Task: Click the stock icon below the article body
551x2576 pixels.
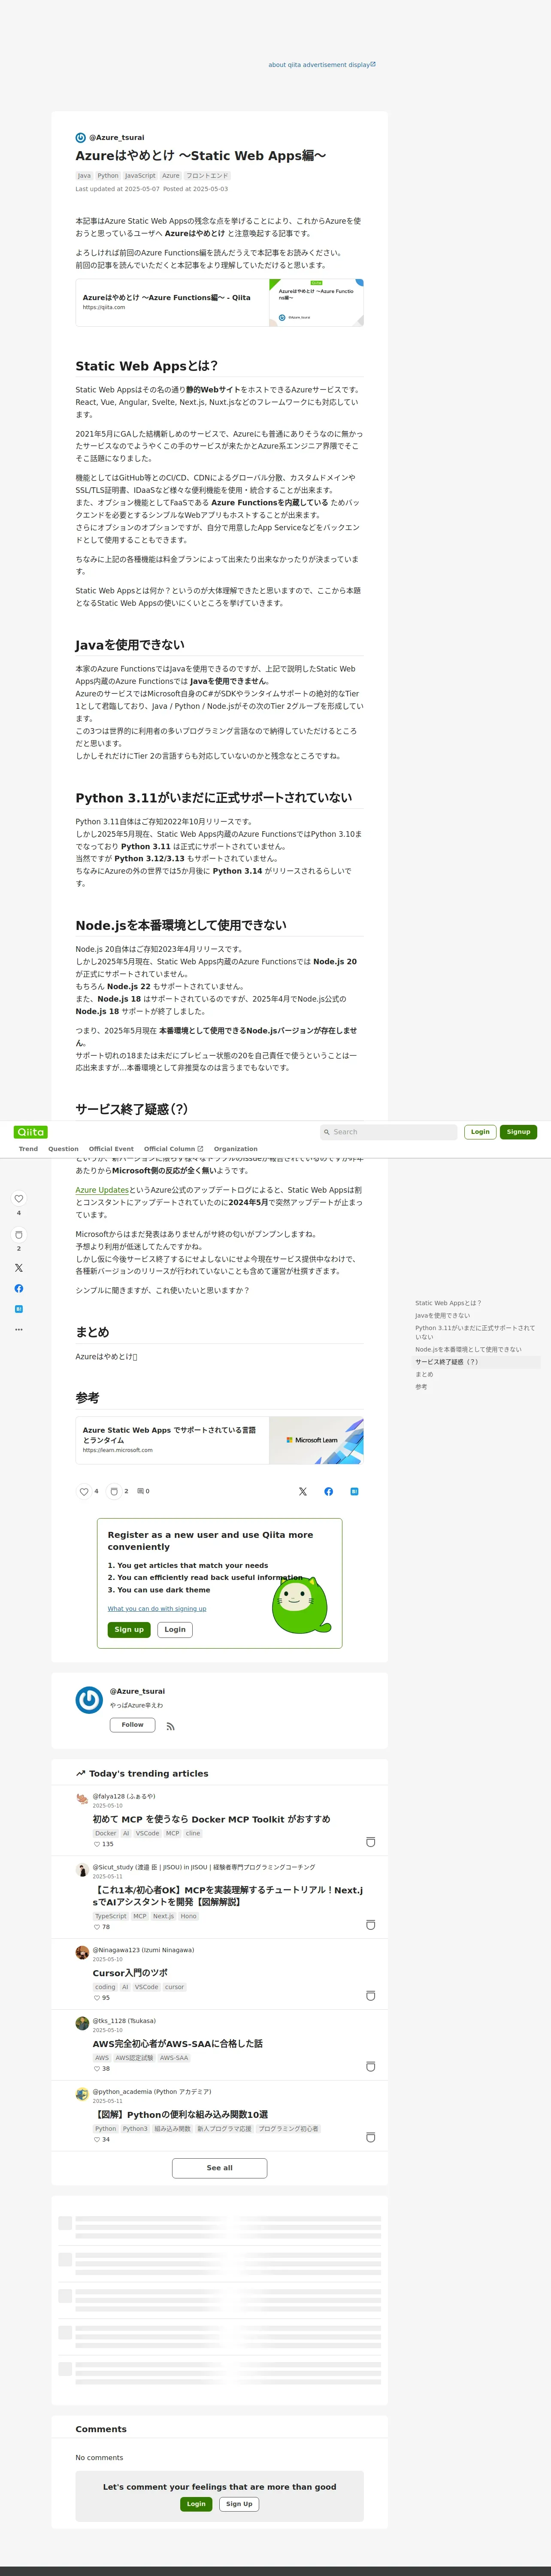Action: pos(114,1491)
